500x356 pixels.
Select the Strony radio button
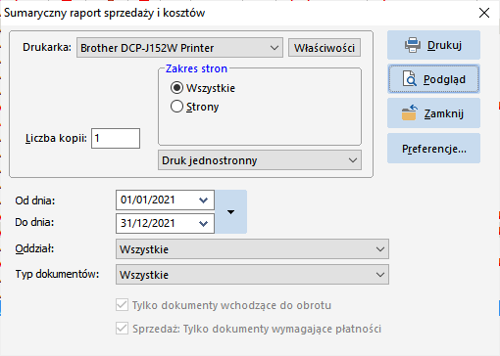click(176, 107)
